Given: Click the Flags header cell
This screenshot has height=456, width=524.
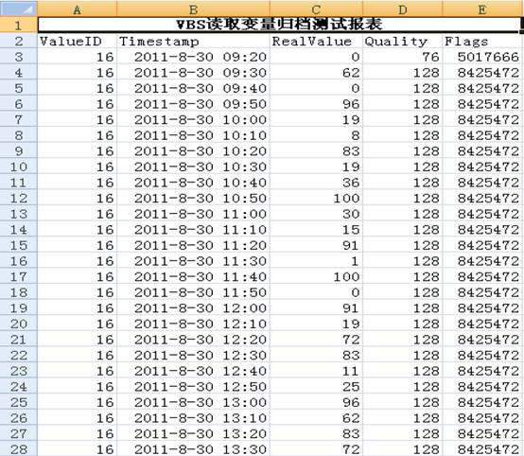Looking at the screenshot, I should pos(481,41).
